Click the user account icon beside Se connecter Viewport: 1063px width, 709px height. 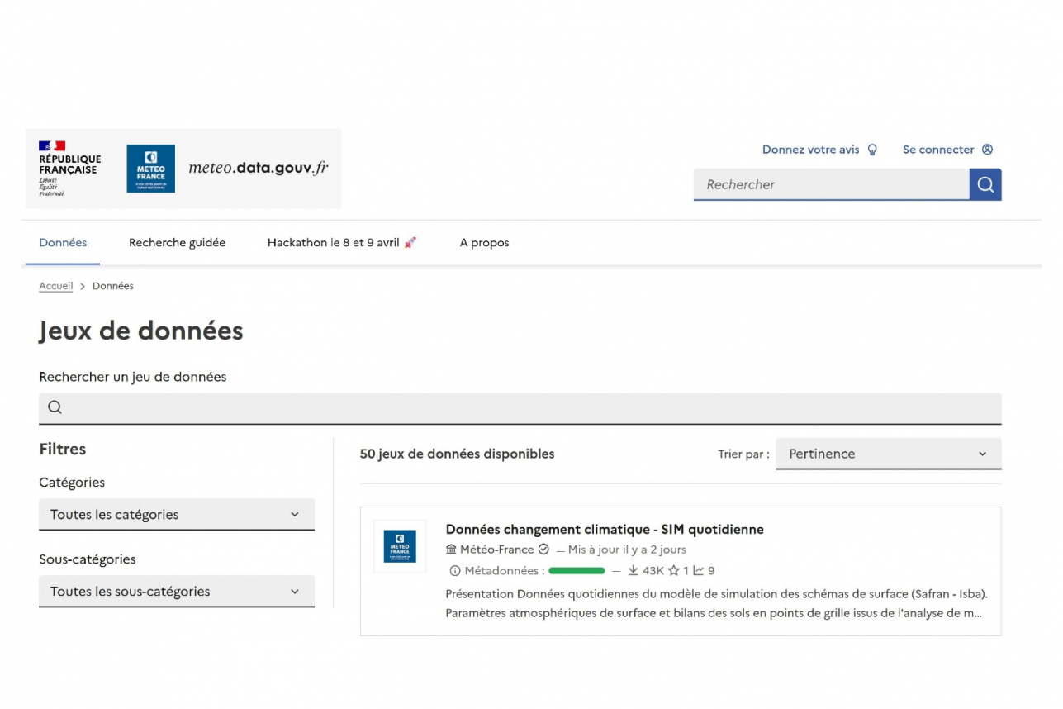click(987, 150)
